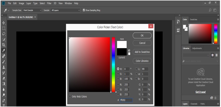Select the Lasso tool
The height and width of the screenshot is (107, 221).
4,34
